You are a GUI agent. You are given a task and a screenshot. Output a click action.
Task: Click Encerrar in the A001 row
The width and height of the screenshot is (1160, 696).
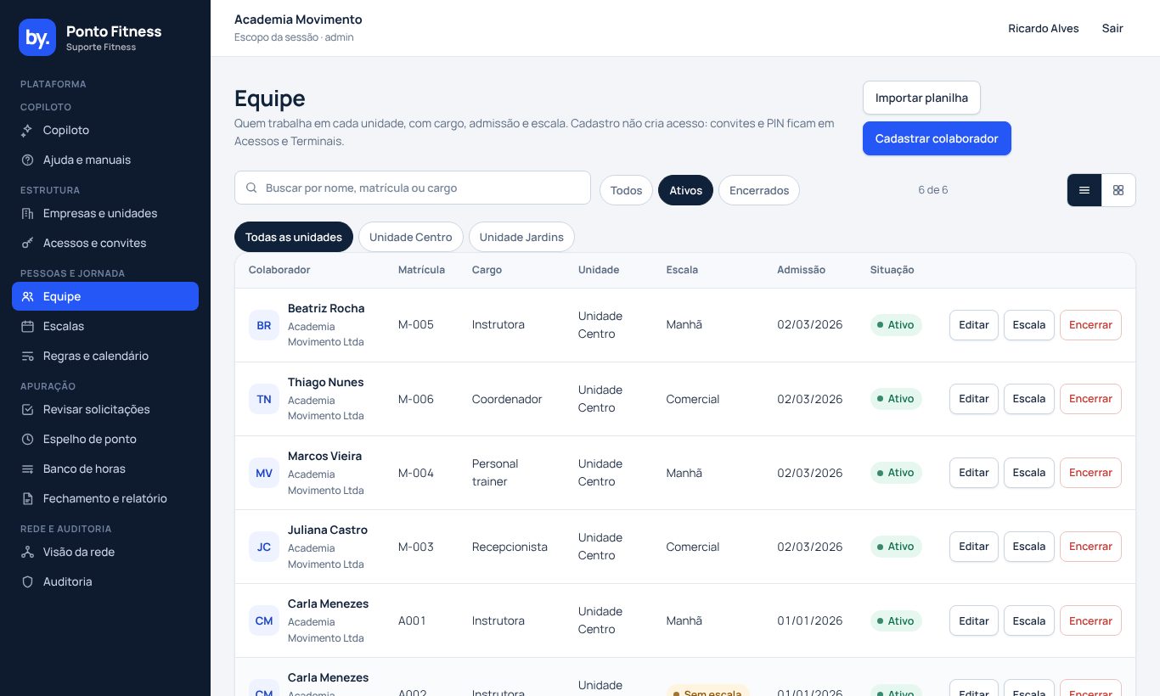pyautogui.click(x=1090, y=620)
